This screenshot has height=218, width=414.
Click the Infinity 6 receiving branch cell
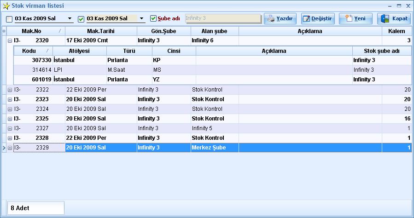click(215, 40)
